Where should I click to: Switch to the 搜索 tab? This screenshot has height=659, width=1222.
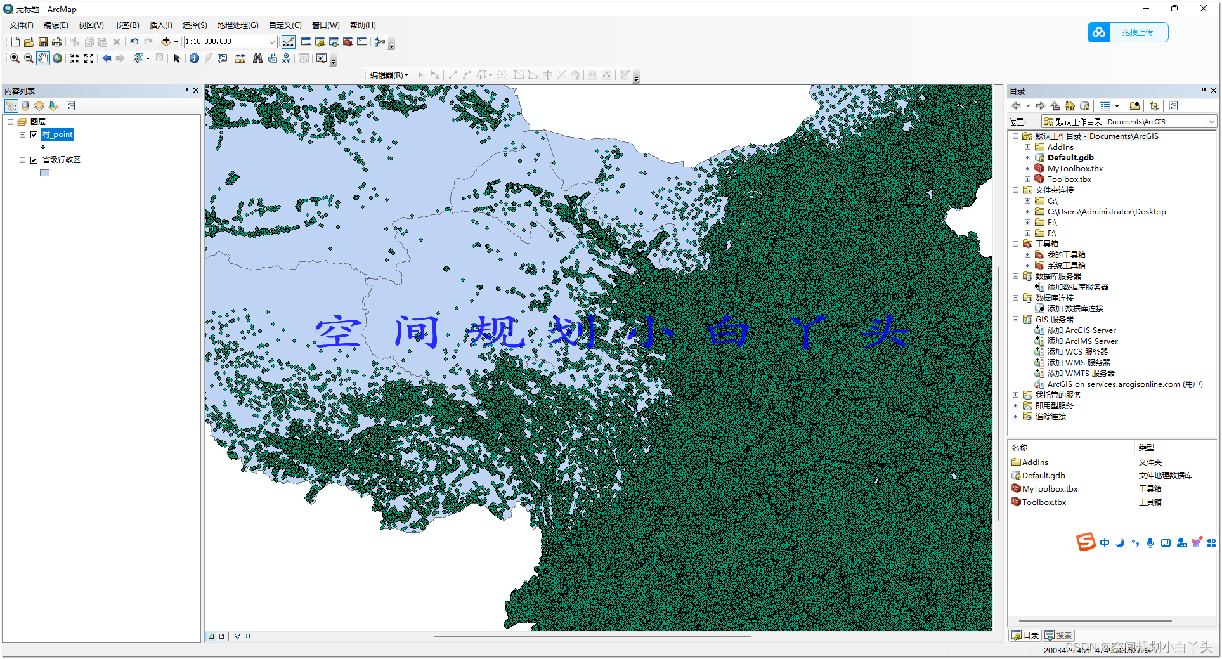[x=1058, y=636]
